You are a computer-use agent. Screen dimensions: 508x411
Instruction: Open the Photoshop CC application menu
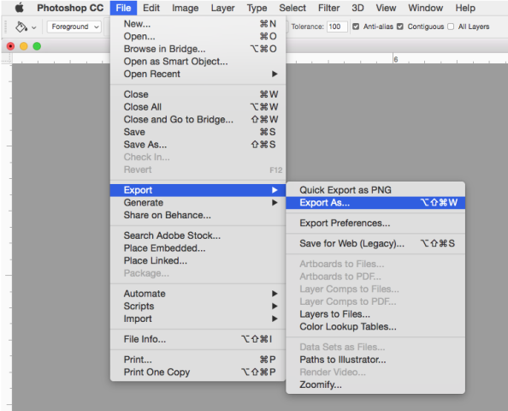70,8
